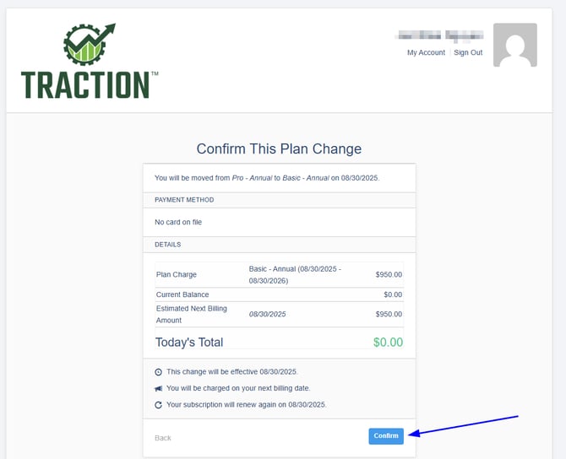The height and width of the screenshot is (459, 566).
Task: Go Back to the previous step
Action: point(163,438)
